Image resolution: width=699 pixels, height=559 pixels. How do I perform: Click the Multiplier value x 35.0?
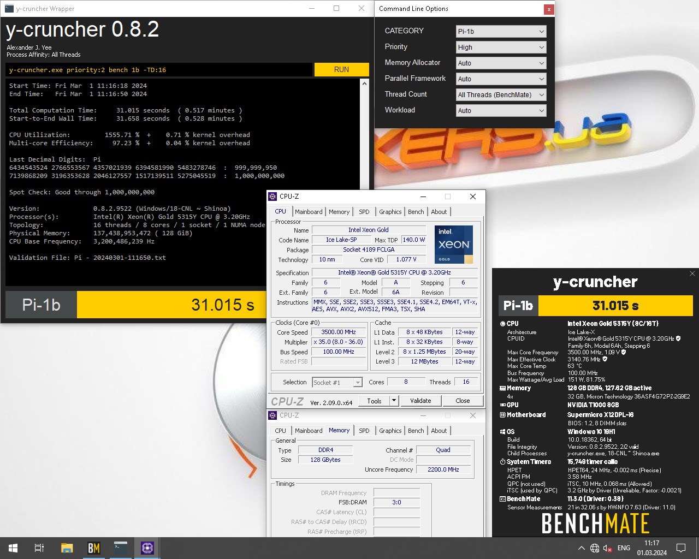click(339, 342)
